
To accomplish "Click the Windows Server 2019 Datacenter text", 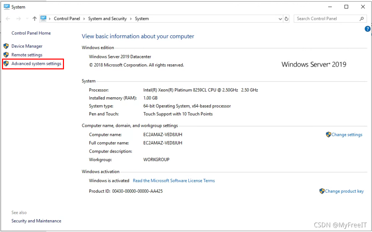I will (x=120, y=57).
